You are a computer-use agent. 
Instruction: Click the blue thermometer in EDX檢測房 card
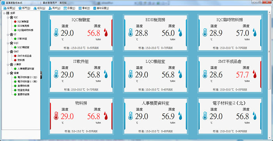pyautogui.click(x=130, y=32)
